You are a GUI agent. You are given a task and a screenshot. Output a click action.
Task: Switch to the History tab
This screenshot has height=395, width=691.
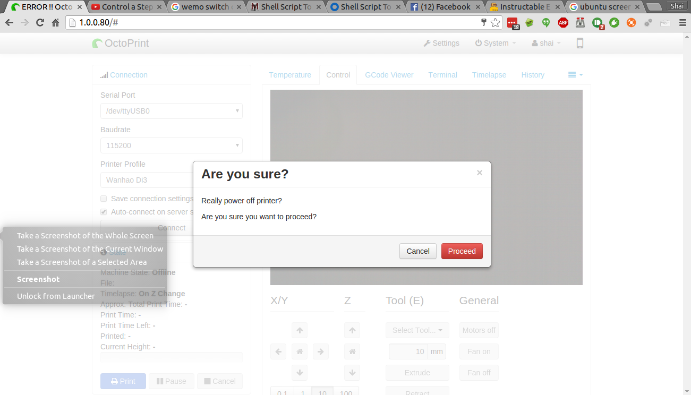click(x=533, y=75)
